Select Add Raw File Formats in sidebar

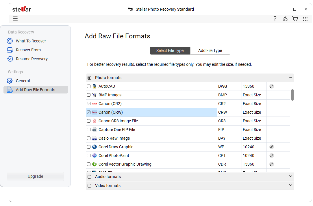click(x=36, y=90)
